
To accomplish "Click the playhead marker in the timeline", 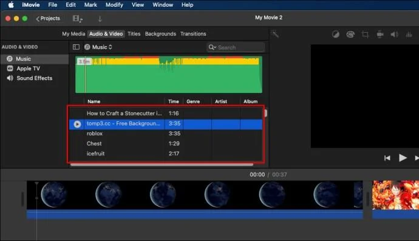I will coord(36,183).
